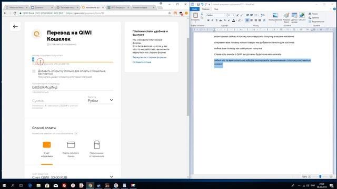Select the wallet account payment method icon

(x=47, y=145)
